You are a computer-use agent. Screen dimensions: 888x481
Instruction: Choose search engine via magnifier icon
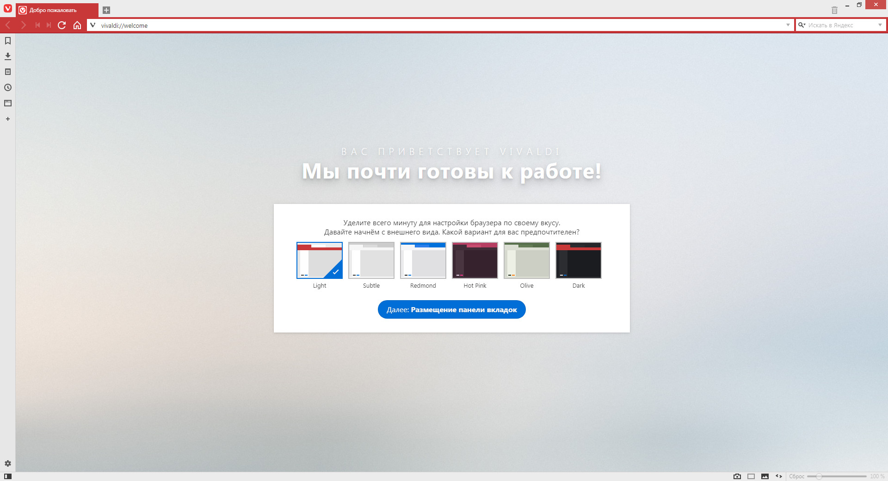tap(802, 25)
